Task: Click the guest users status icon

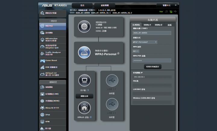Action: coord(167,11)
